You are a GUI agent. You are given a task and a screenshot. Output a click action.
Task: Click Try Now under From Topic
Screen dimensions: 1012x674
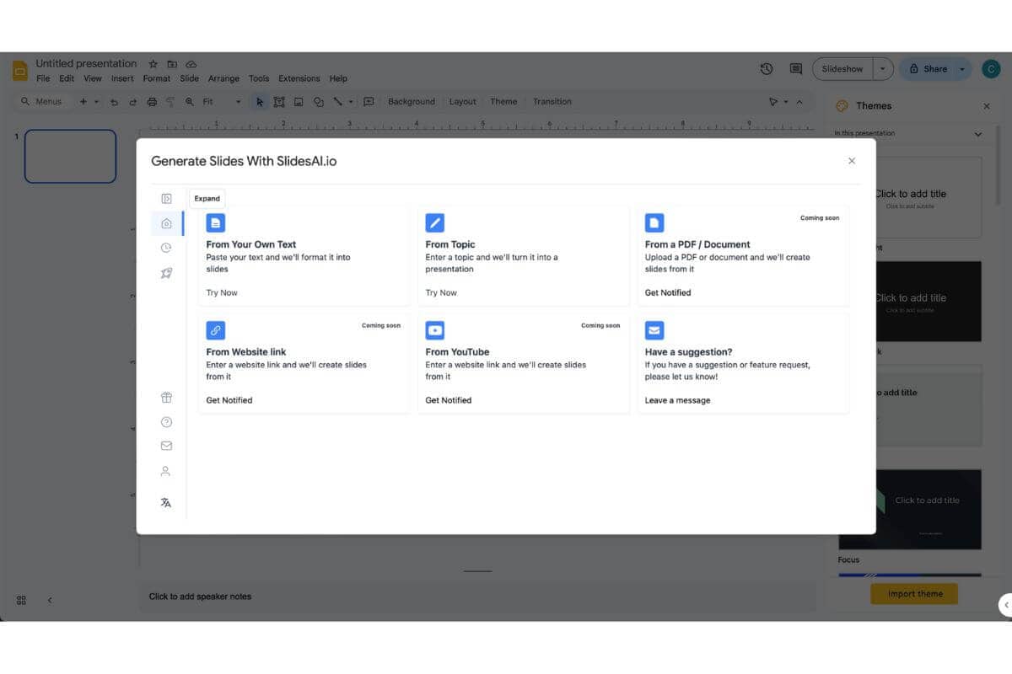(x=441, y=292)
